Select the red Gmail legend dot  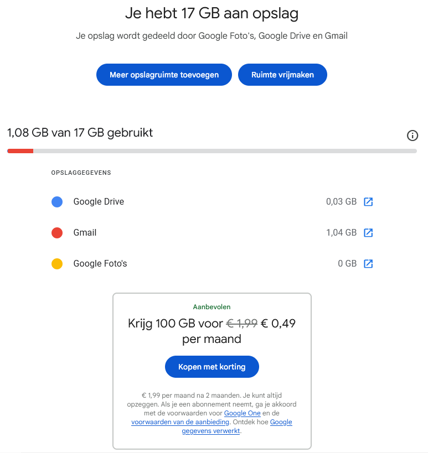(x=57, y=232)
